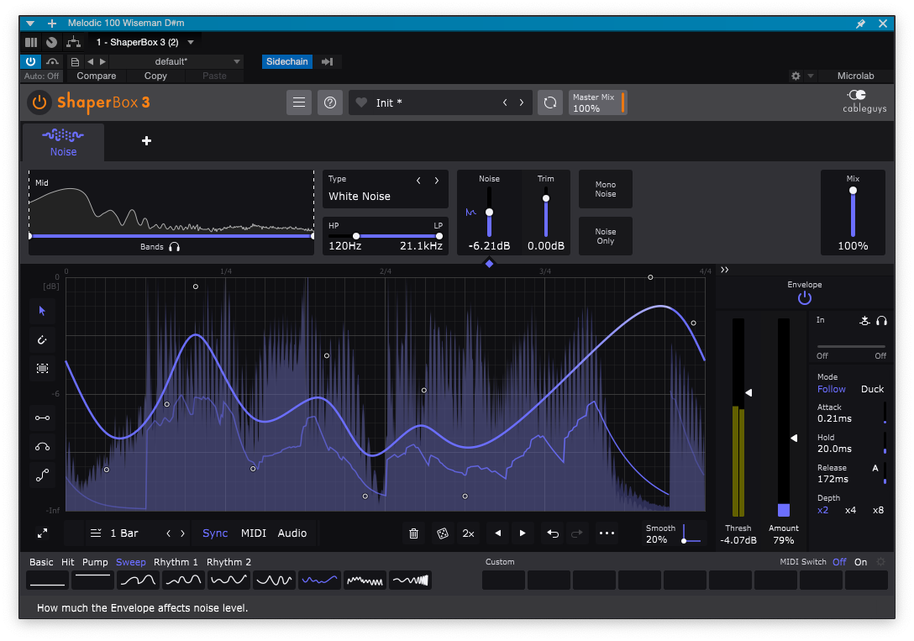The width and height of the screenshot is (914, 641).
Task: Go to the previous preset with the arrow beside Init
Action: point(505,102)
